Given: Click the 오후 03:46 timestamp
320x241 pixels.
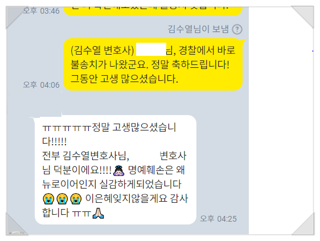Looking at the screenshot, I should [41, 11].
